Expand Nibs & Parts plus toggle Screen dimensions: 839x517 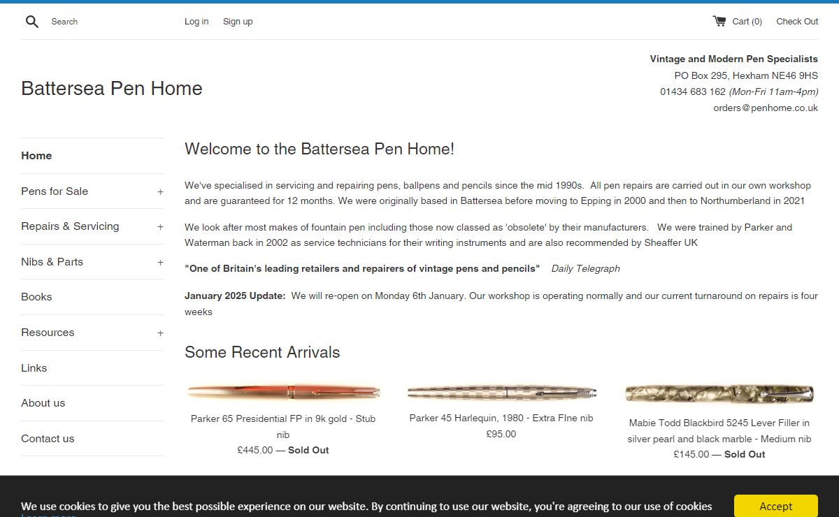[160, 263]
